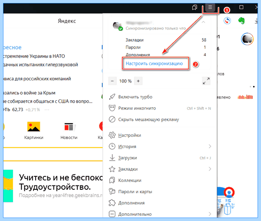Open Дополнения puzzle menu item
The image size is (261, 221).
160,203
